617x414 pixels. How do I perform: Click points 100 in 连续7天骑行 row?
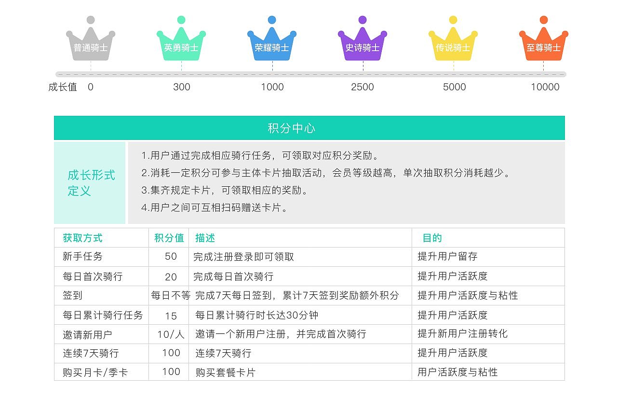pyautogui.click(x=171, y=353)
